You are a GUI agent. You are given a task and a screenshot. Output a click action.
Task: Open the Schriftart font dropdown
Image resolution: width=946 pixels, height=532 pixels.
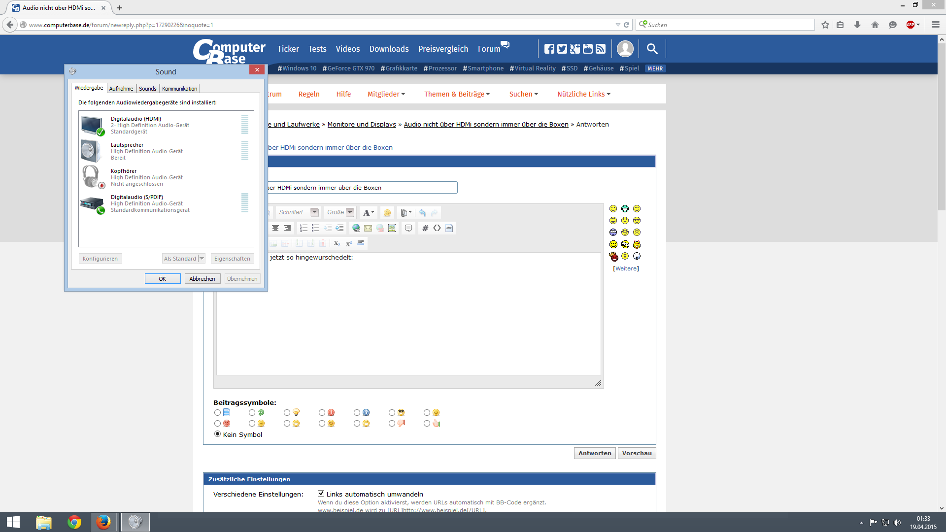coord(314,212)
